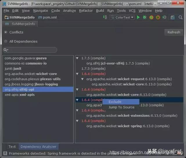This screenshot has height=158, width=186.
Task: Choose Exclude from the context menu
Action: tap(121, 102)
